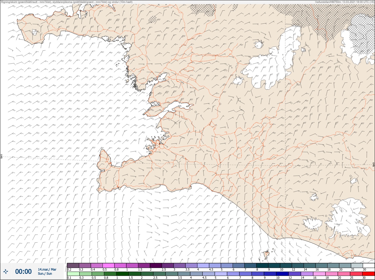The image size is (375, 280).
Task: Pick bottom-row grey-green swatch between 3 and 3.5
Action: (x=172, y=274)
